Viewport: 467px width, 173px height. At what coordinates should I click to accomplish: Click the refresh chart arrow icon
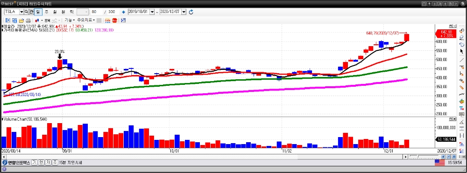[x=191, y=12]
